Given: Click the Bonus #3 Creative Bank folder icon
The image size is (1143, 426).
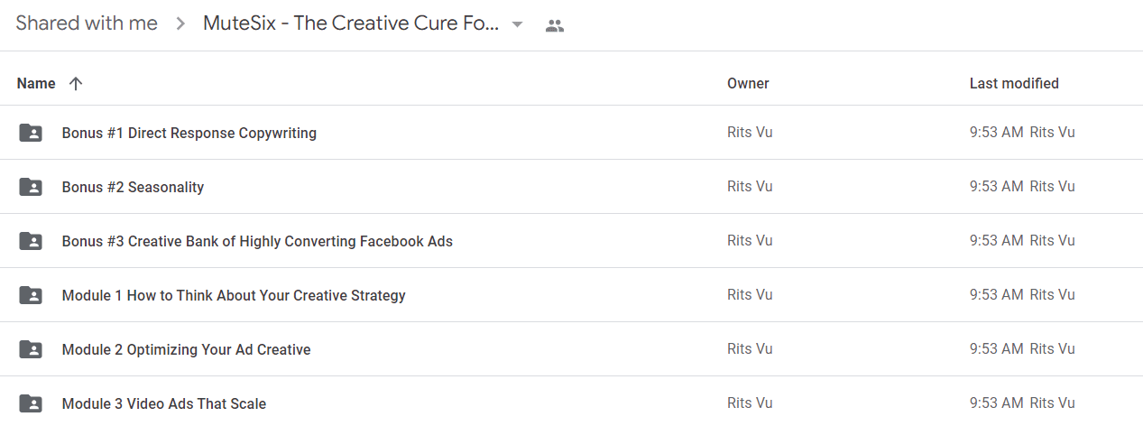Looking at the screenshot, I should pos(31,241).
